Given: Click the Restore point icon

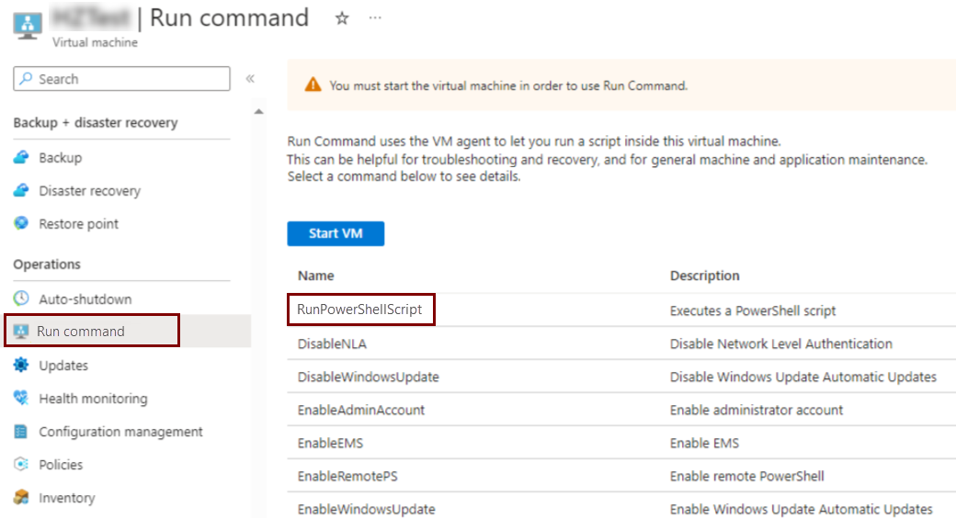Looking at the screenshot, I should point(21,224).
